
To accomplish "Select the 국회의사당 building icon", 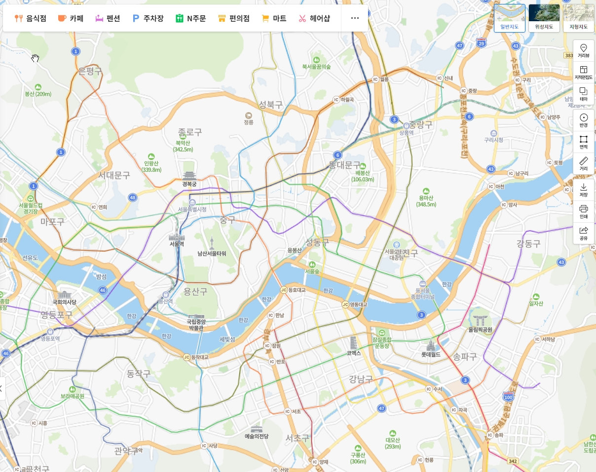I will [x=65, y=294].
